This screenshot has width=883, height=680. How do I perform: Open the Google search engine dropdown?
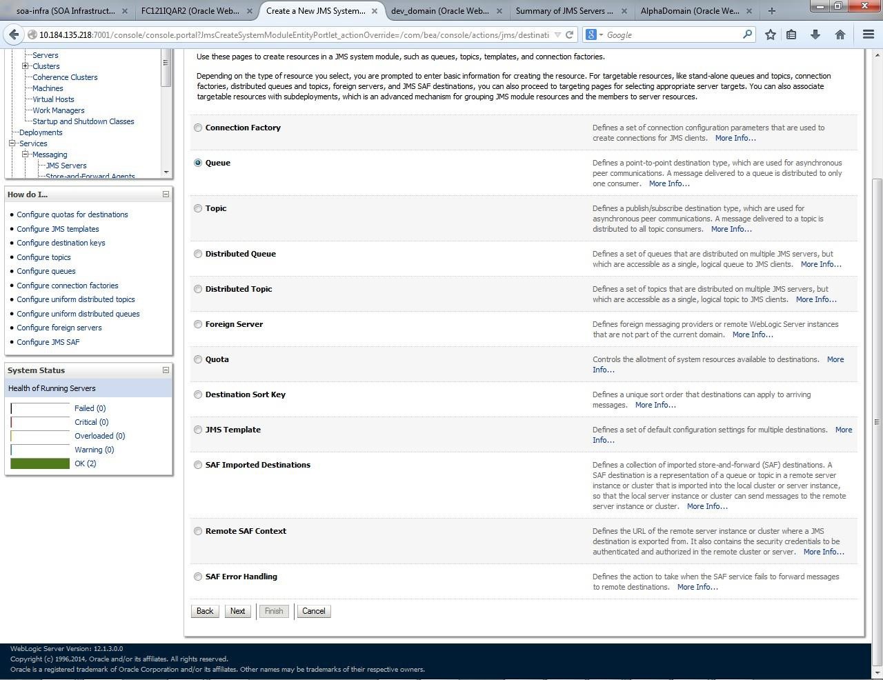tap(601, 34)
